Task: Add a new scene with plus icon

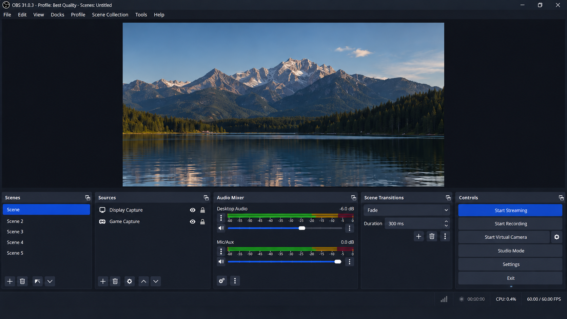Action: tap(10, 281)
